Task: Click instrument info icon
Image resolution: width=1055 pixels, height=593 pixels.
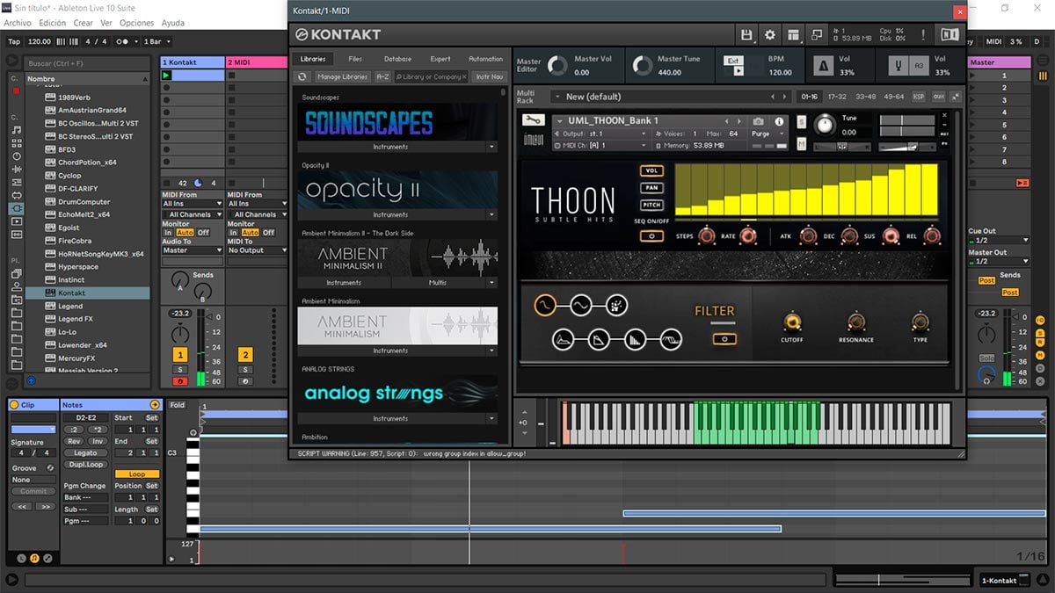Action: [x=779, y=121]
